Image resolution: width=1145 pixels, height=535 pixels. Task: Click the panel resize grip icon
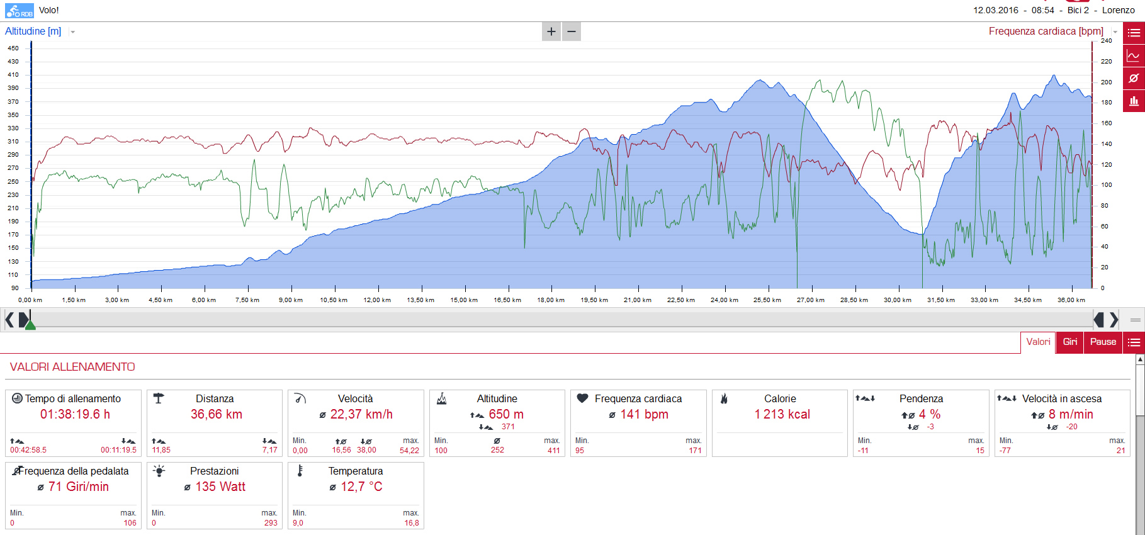(x=1136, y=320)
